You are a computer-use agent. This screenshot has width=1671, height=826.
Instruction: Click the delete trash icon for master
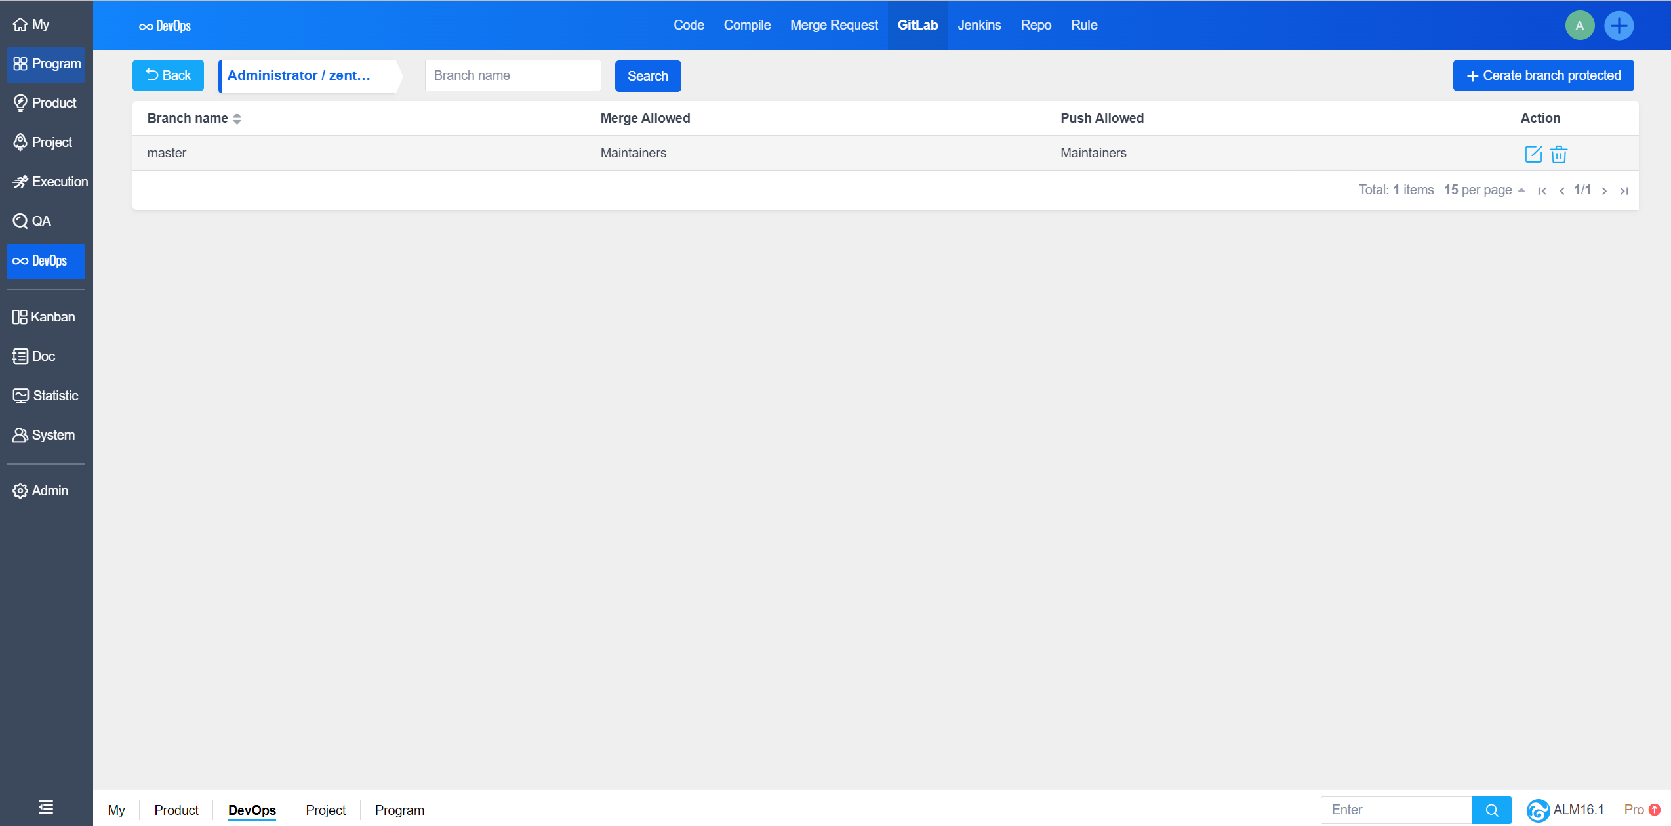(1559, 154)
